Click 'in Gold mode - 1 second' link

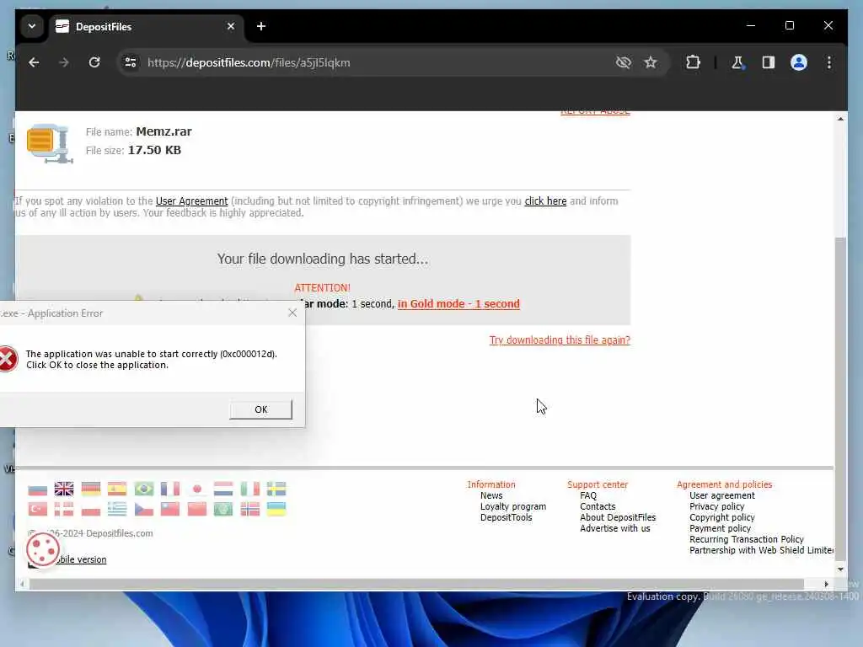(x=458, y=303)
